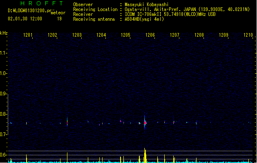The height and width of the screenshot is (163, 257).
Task: Click the kHz axis unit label
Action: (x=4, y=33)
